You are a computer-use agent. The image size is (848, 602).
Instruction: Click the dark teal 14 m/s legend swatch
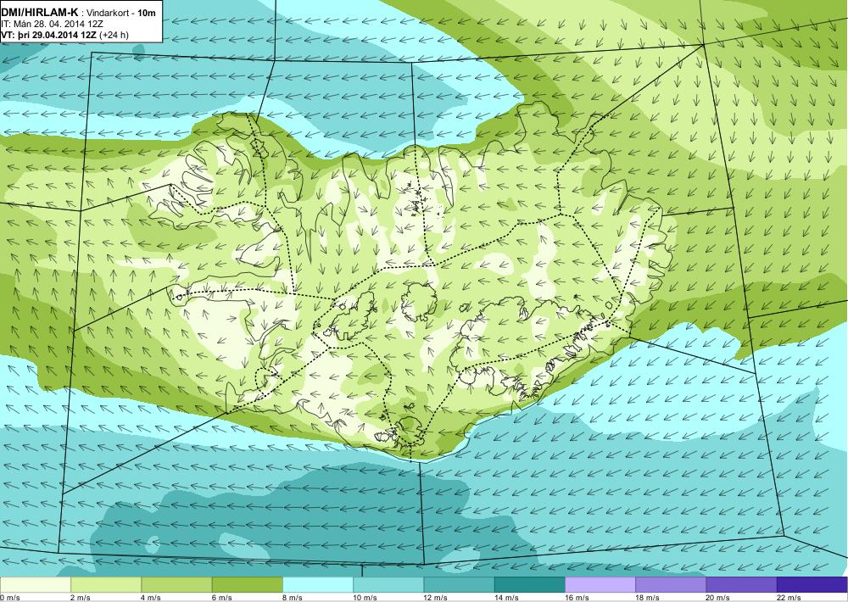coord(529,584)
